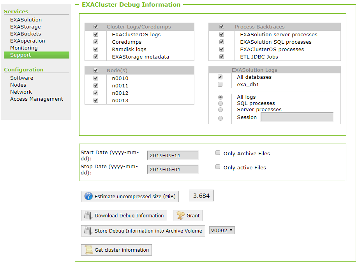Select the Server processes radio button
This screenshot has height=263, width=358.
tap(220, 110)
